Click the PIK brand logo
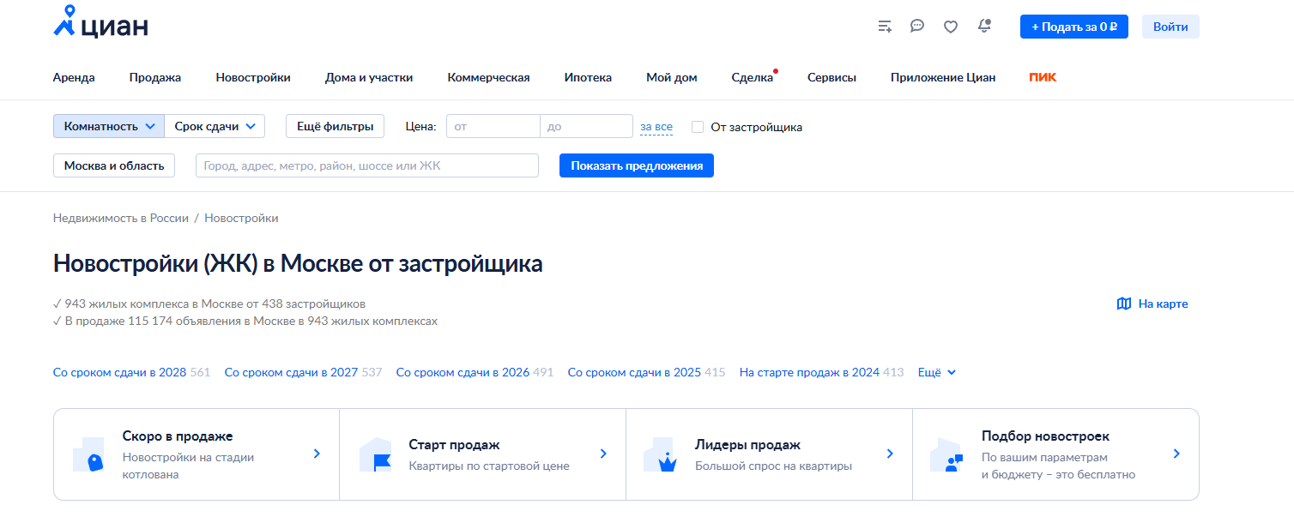This screenshot has width=1294, height=517. (x=1043, y=77)
